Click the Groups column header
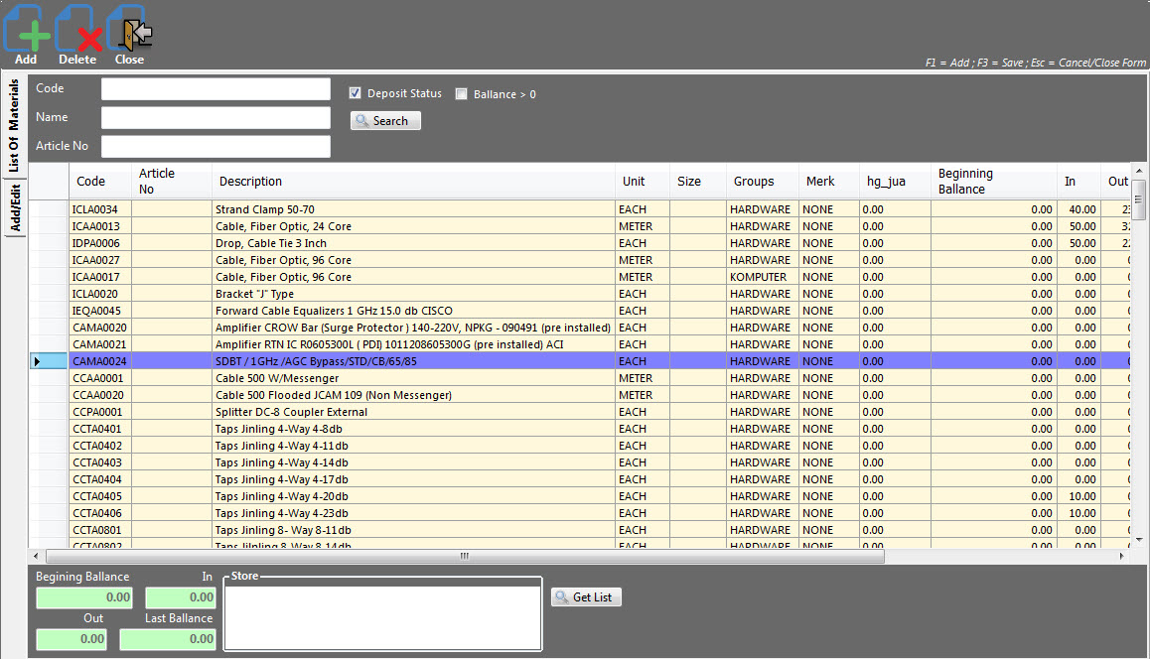 coord(754,182)
